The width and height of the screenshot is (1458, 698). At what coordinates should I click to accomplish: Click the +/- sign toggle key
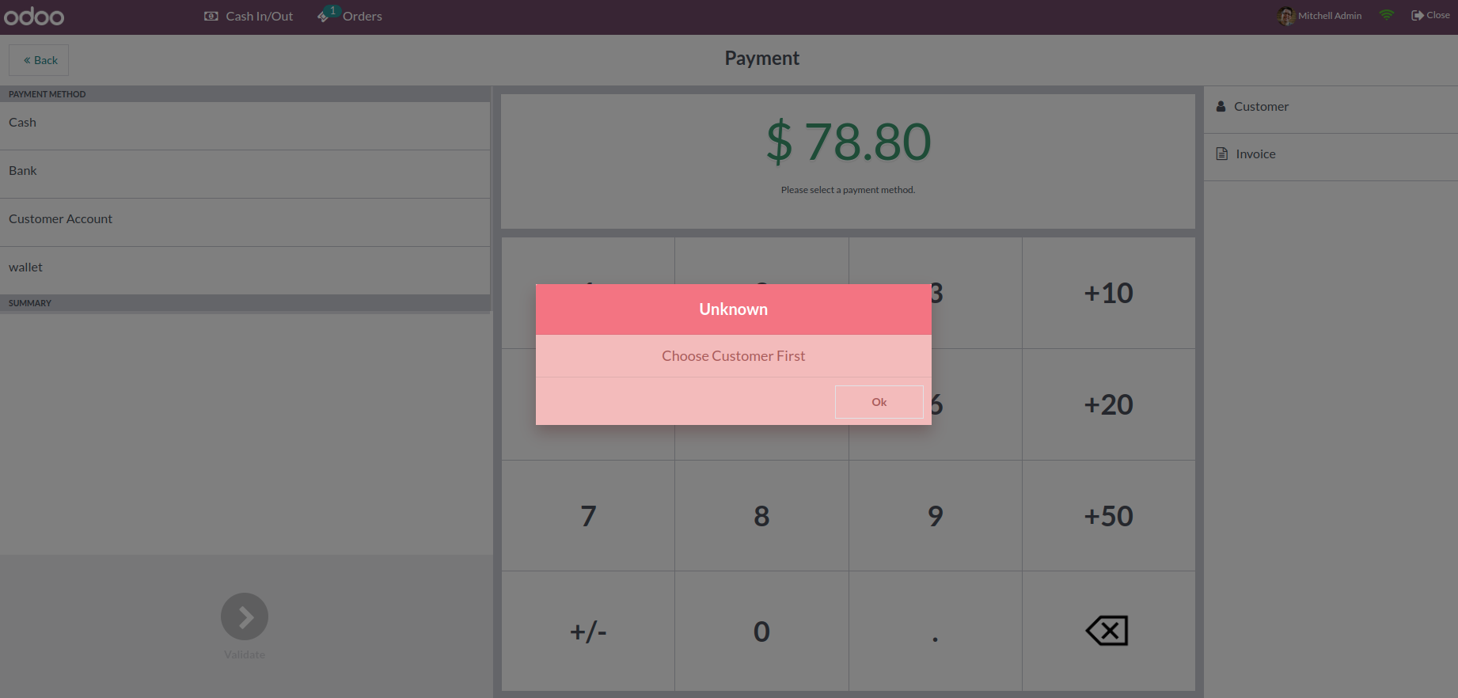pos(588,632)
